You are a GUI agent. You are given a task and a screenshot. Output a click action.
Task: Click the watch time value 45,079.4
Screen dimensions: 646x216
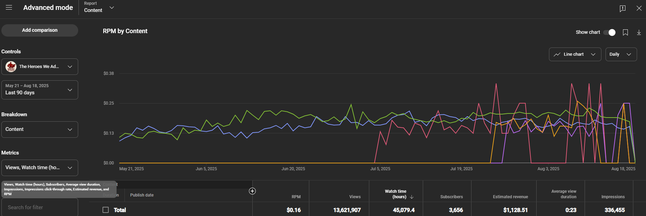point(404,210)
